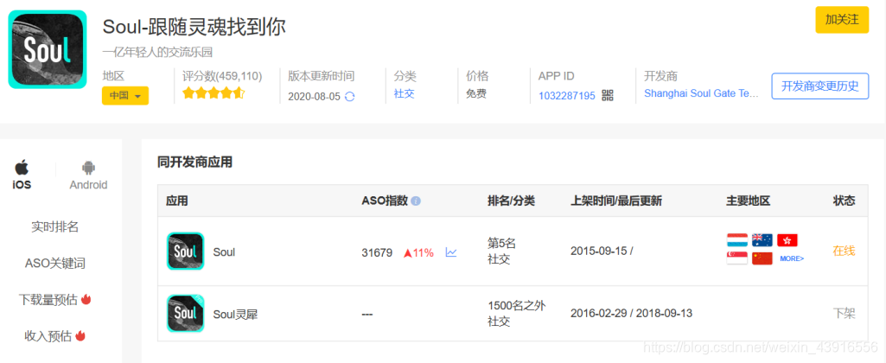Click the ASO value 31679
The width and height of the screenshot is (886, 363).
(377, 252)
